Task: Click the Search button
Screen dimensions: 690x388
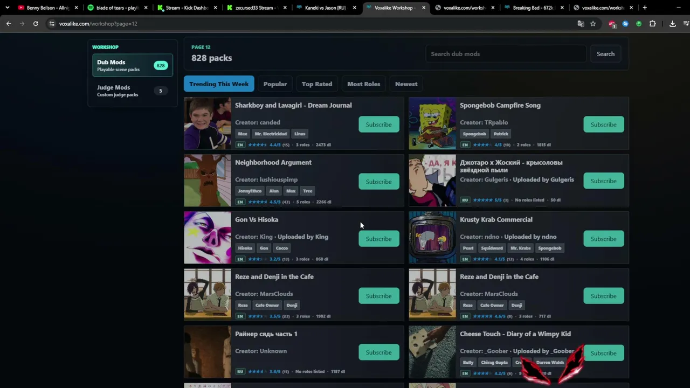Action: (605, 54)
